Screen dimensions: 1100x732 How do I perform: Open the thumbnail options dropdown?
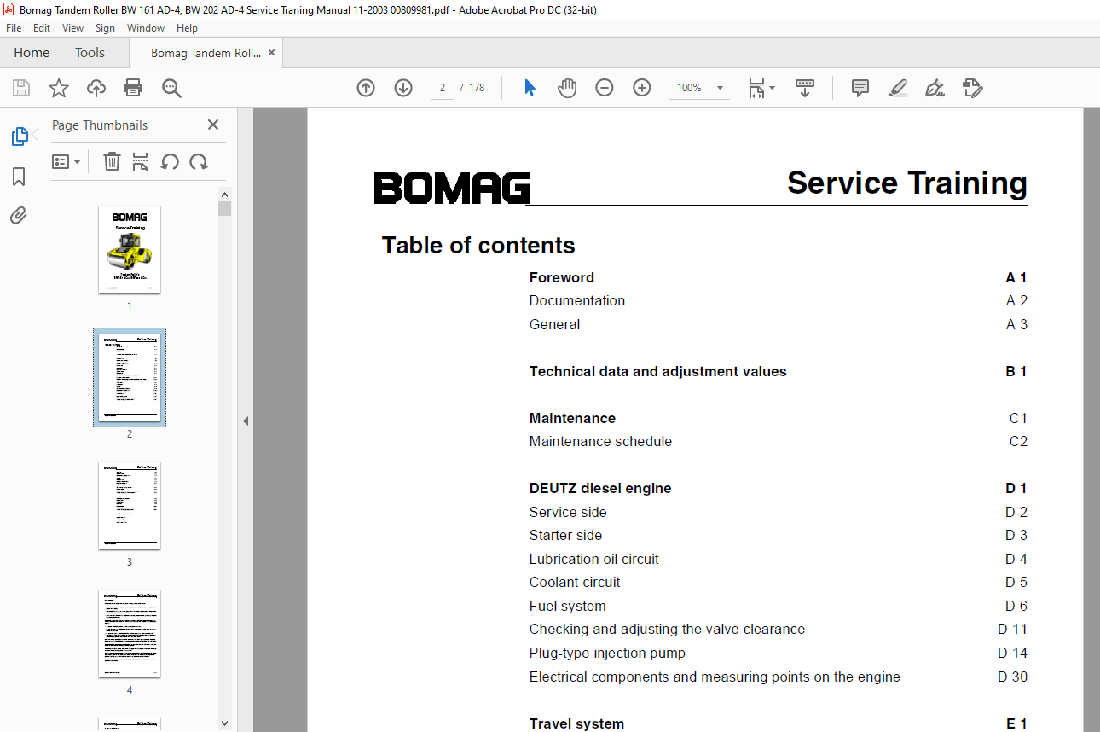[67, 161]
